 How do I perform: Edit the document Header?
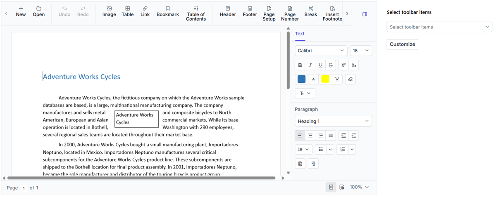point(228,12)
